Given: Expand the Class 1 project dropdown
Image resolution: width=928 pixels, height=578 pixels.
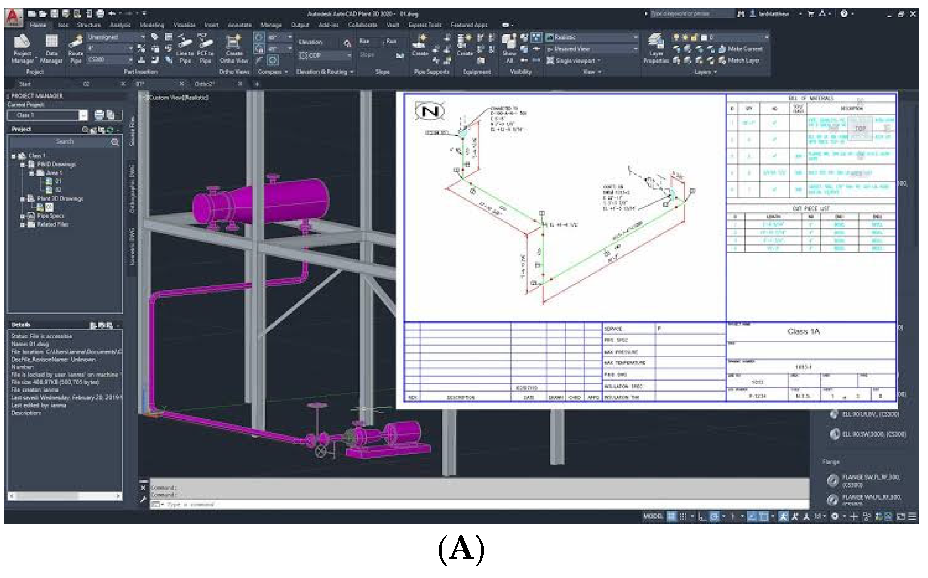Looking at the screenshot, I should click(x=83, y=115).
